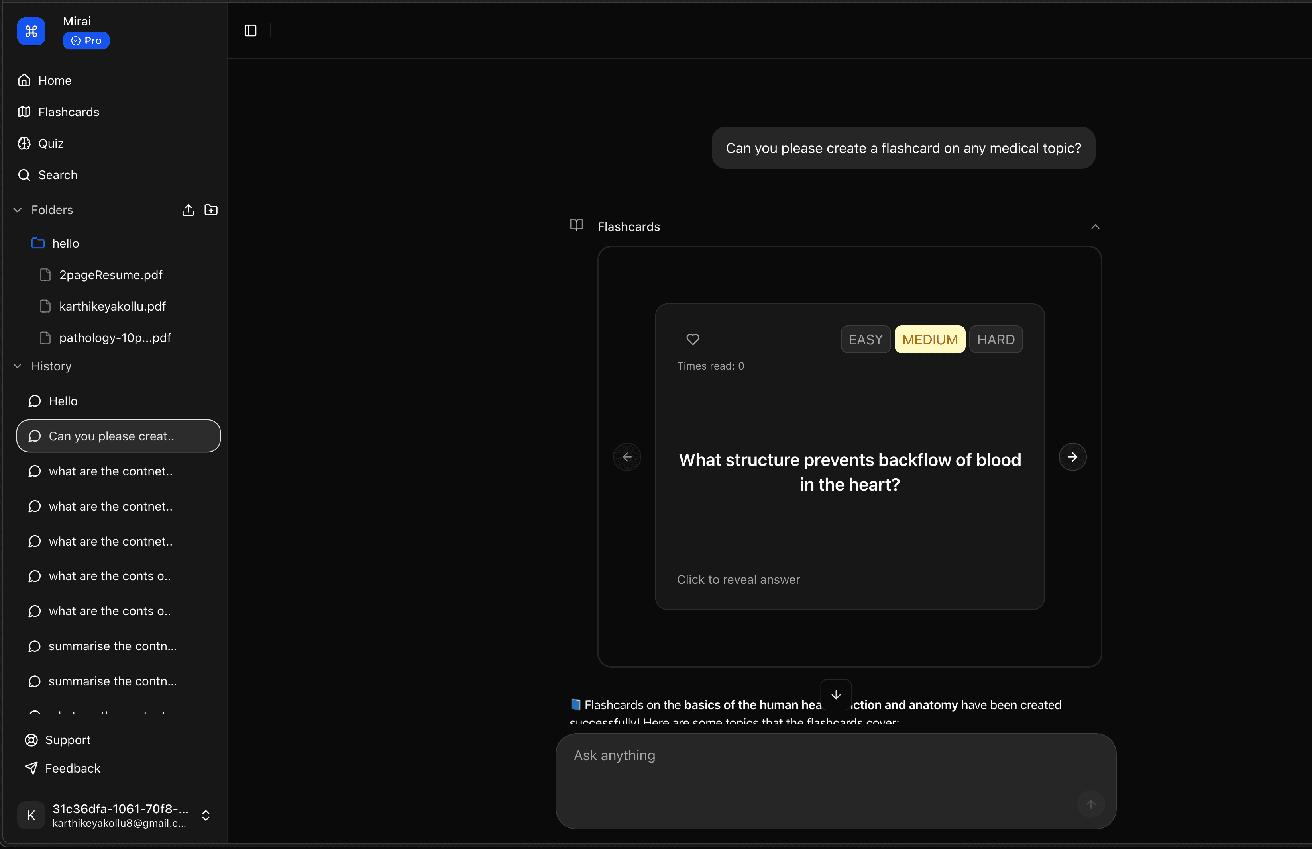Favorite the flashcard with the heart icon
This screenshot has height=849, width=1312.
click(x=692, y=339)
